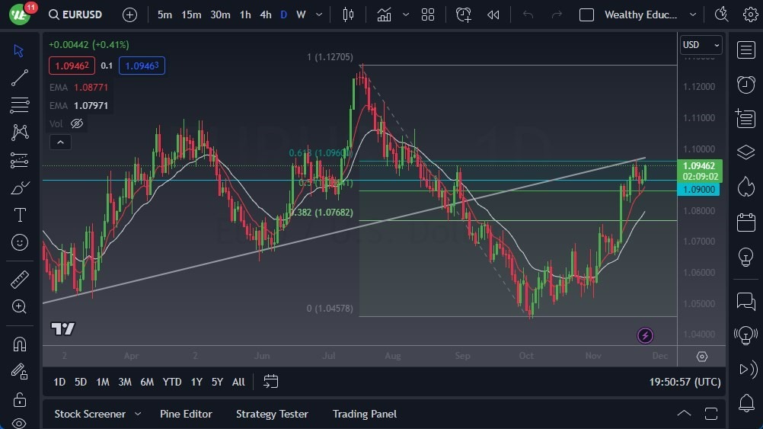
Task: Expand the indicator templates dropdown
Action: pos(405,14)
